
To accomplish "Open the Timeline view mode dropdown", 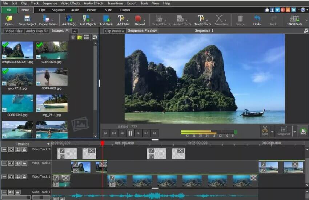I will pyautogui.click(x=48, y=144).
